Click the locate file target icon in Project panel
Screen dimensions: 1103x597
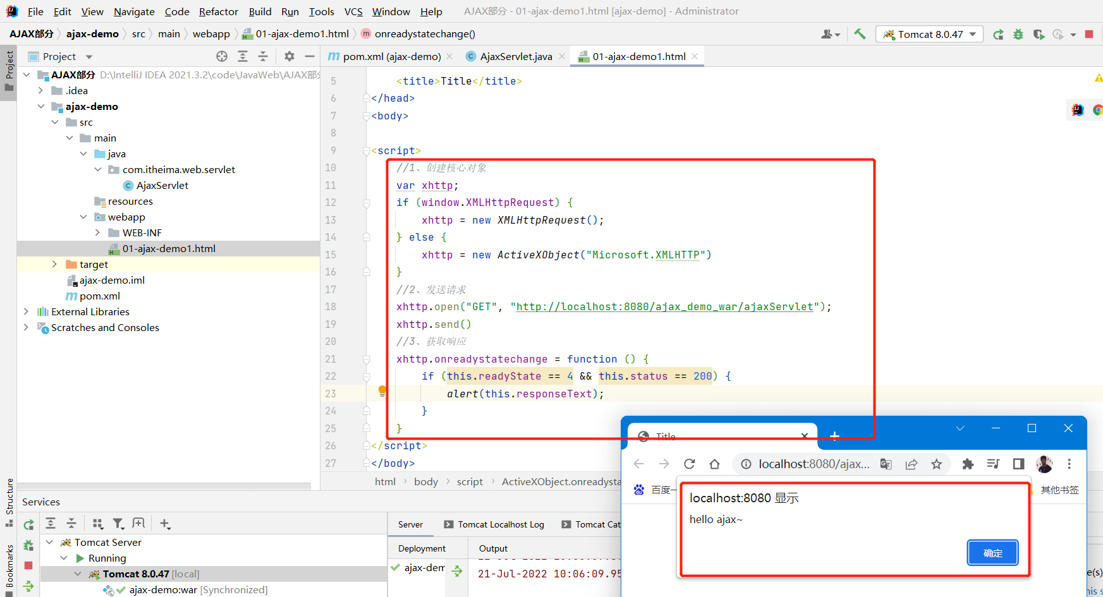click(x=222, y=56)
